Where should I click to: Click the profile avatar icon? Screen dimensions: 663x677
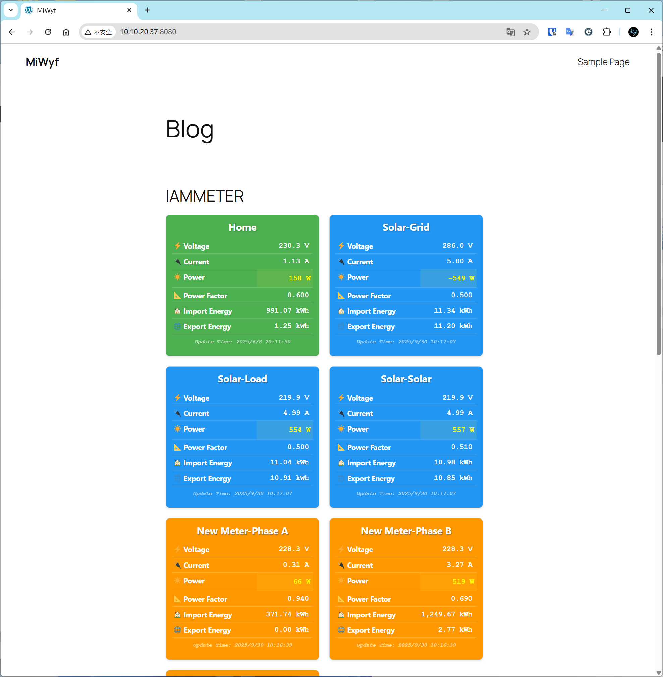[x=633, y=32]
